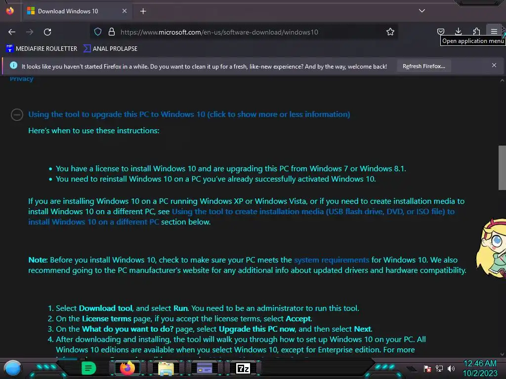This screenshot has height=379, width=506.
Task: Select the Download Windows 10 tab
Action: (77, 11)
